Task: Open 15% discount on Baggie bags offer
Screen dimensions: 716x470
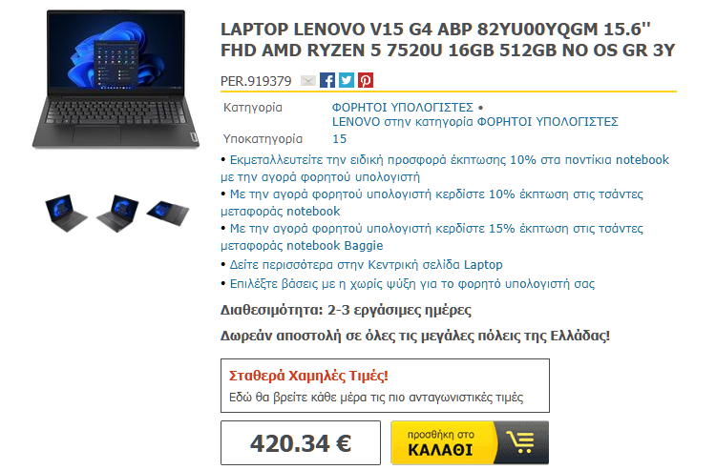Action: (432, 236)
